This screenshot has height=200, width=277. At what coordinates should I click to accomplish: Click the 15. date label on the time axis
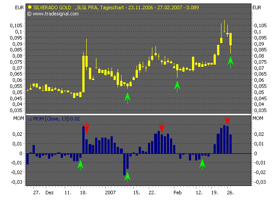click(x=137, y=193)
